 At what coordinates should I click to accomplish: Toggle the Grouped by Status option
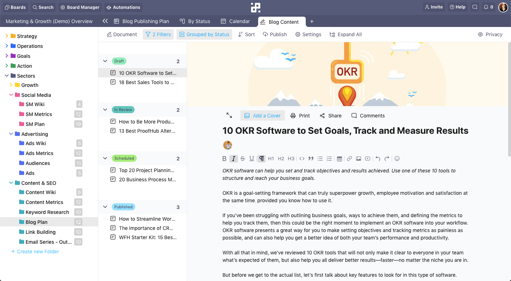[204, 34]
